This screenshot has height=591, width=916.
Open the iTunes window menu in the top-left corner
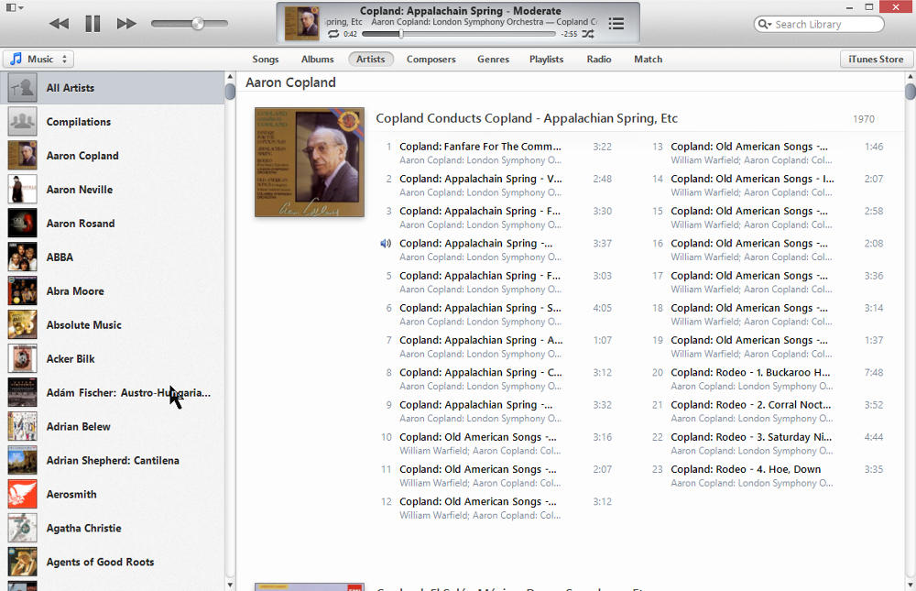pyautogui.click(x=15, y=7)
